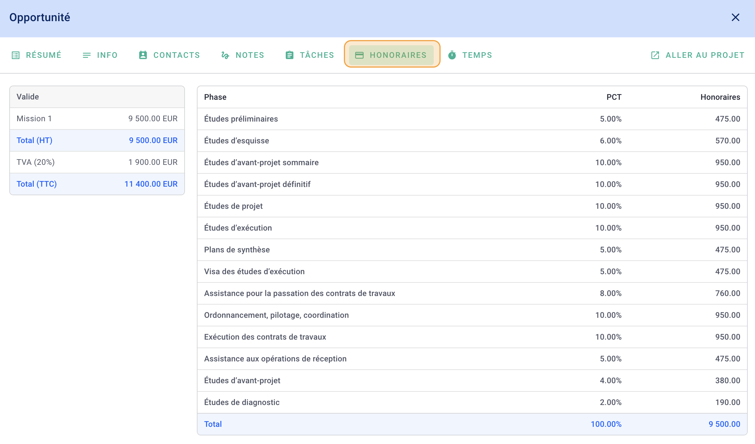Click the Info tab icon
This screenshot has height=444, width=755.
(x=86, y=55)
